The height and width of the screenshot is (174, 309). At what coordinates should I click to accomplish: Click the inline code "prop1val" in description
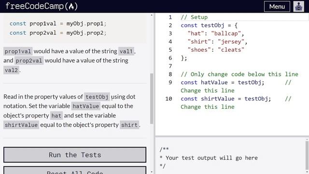coord(18,51)
